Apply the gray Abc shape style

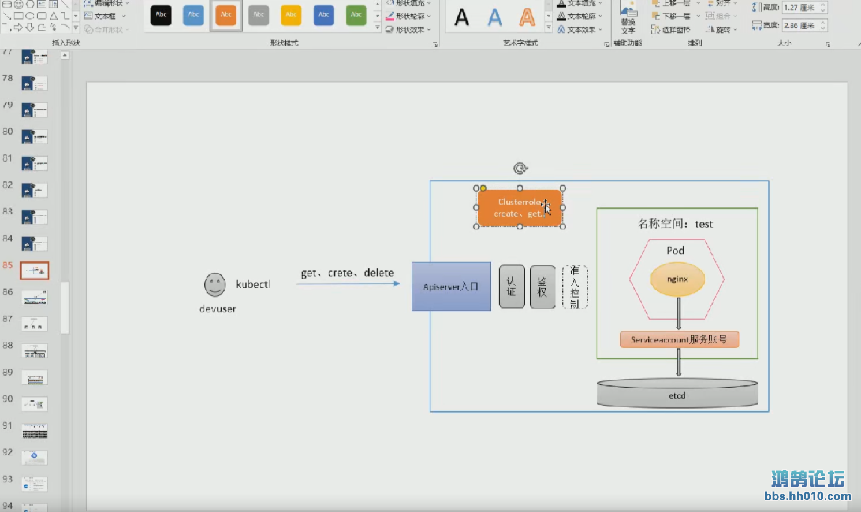point(259,15)
